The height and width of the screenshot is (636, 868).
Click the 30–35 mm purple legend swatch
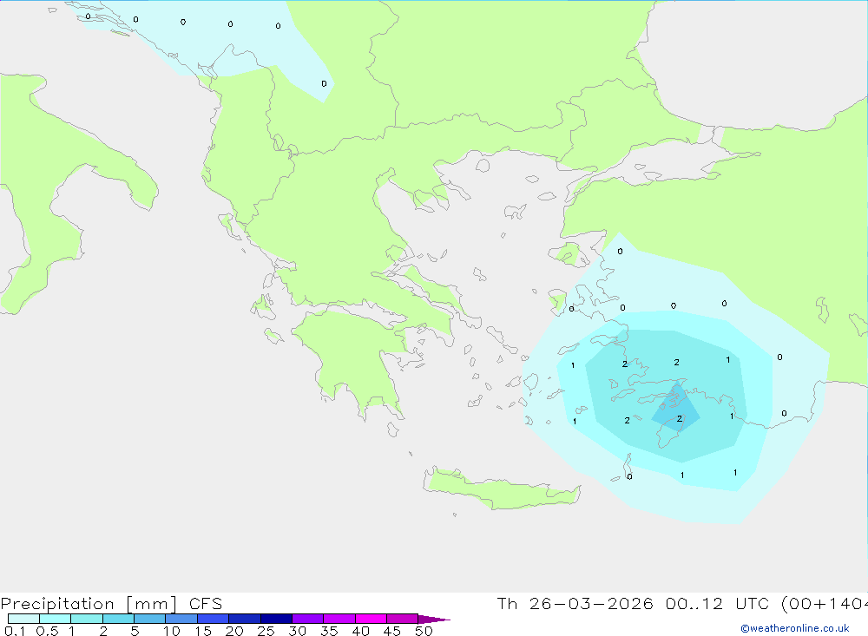[308, 619]
